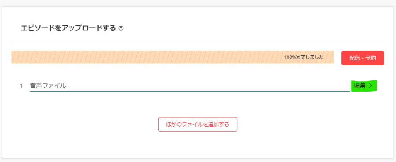Viewport: 396px width, 162px height.
Task: Click the teal underline of 音声ファイル field
Action: (x=189, y=92)
